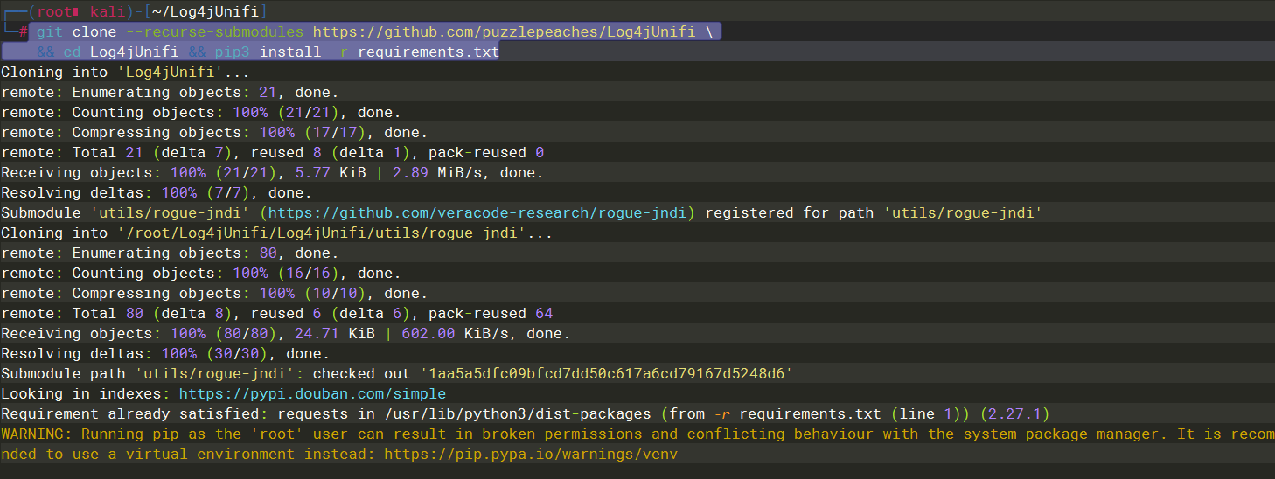This screenshot has height=479, width=1275.
Task: Click 'requirements.txt' in the pip3 install command
Action: (428, 52)
